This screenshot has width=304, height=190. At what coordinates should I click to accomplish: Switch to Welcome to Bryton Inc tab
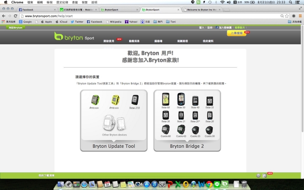pyautogui.click(x=202, y=9)
